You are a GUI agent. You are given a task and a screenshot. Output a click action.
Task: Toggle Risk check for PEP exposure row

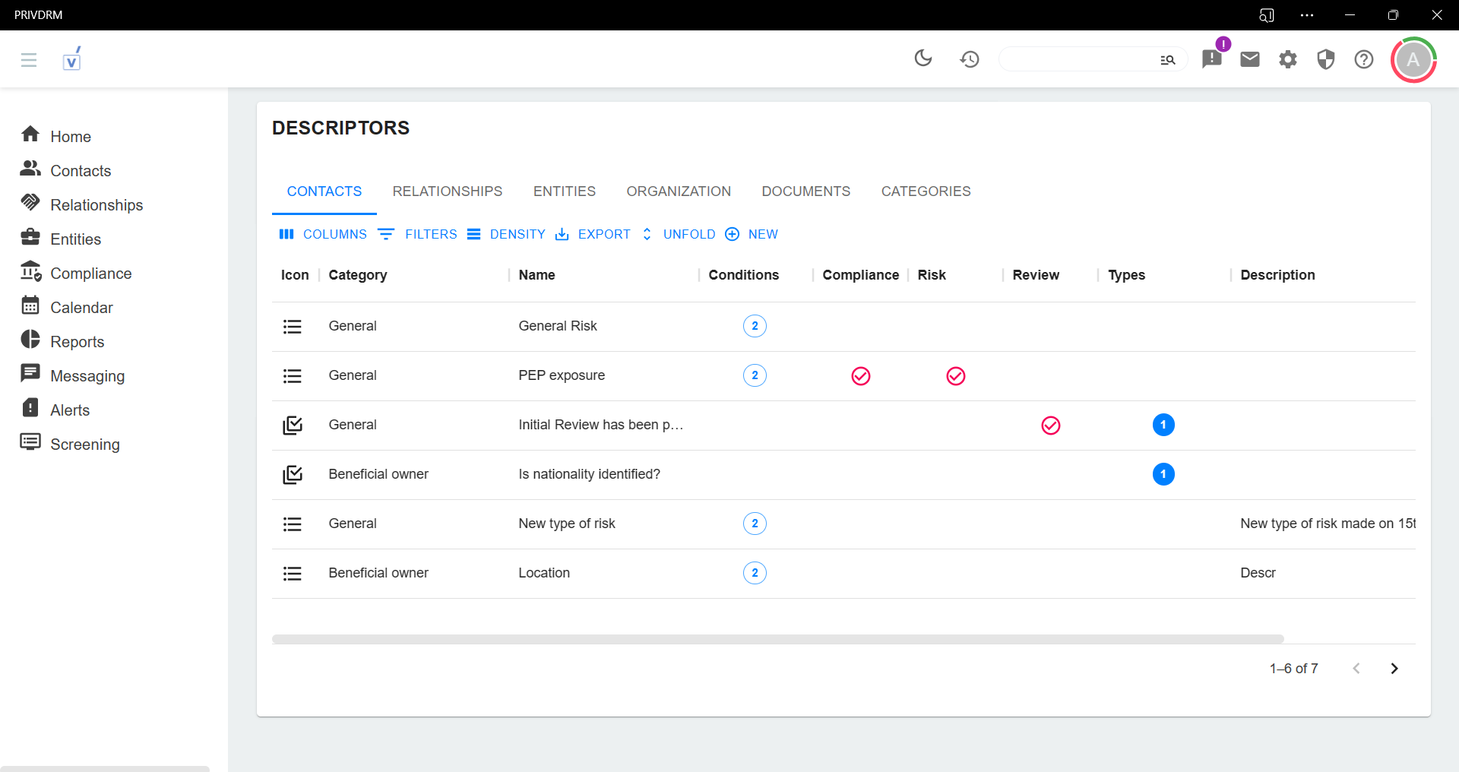(x=956, y=376)
